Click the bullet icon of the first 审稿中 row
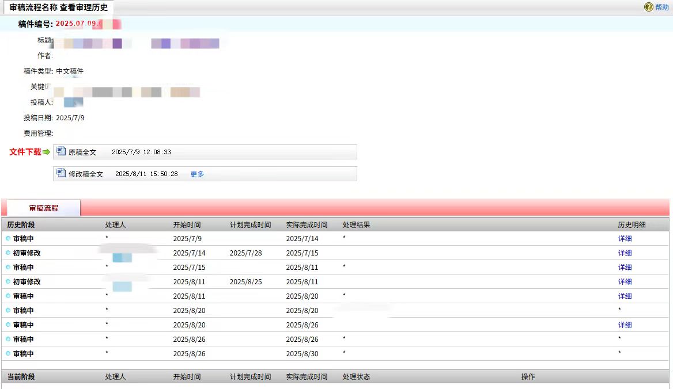 pyautogui.click(x=8, y=238)
